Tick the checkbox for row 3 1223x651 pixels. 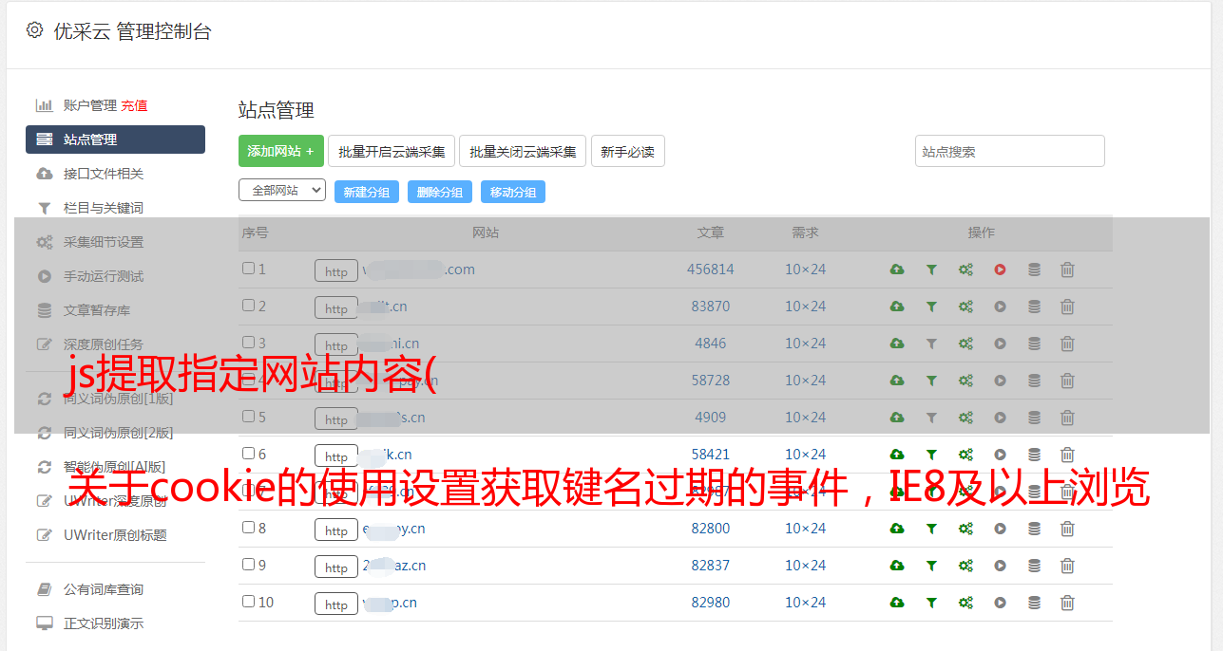[x=248, y=343]
